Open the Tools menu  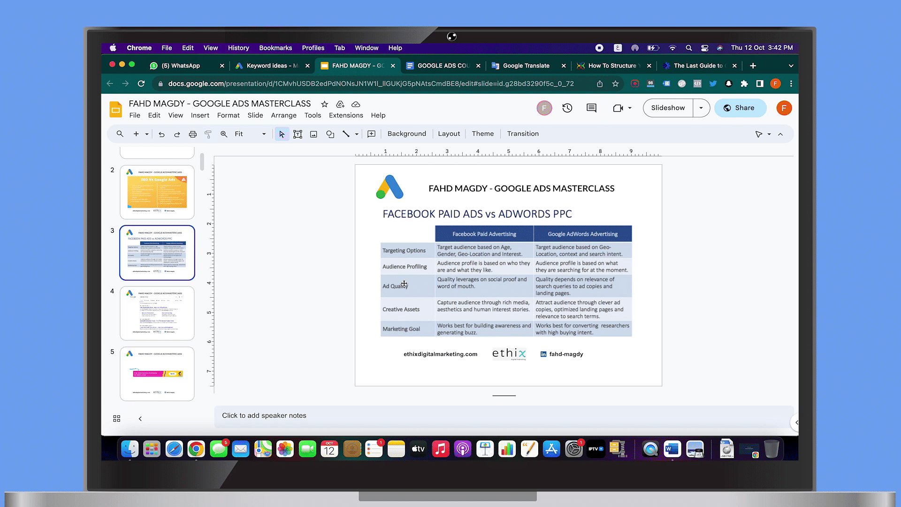pos(313,115)
